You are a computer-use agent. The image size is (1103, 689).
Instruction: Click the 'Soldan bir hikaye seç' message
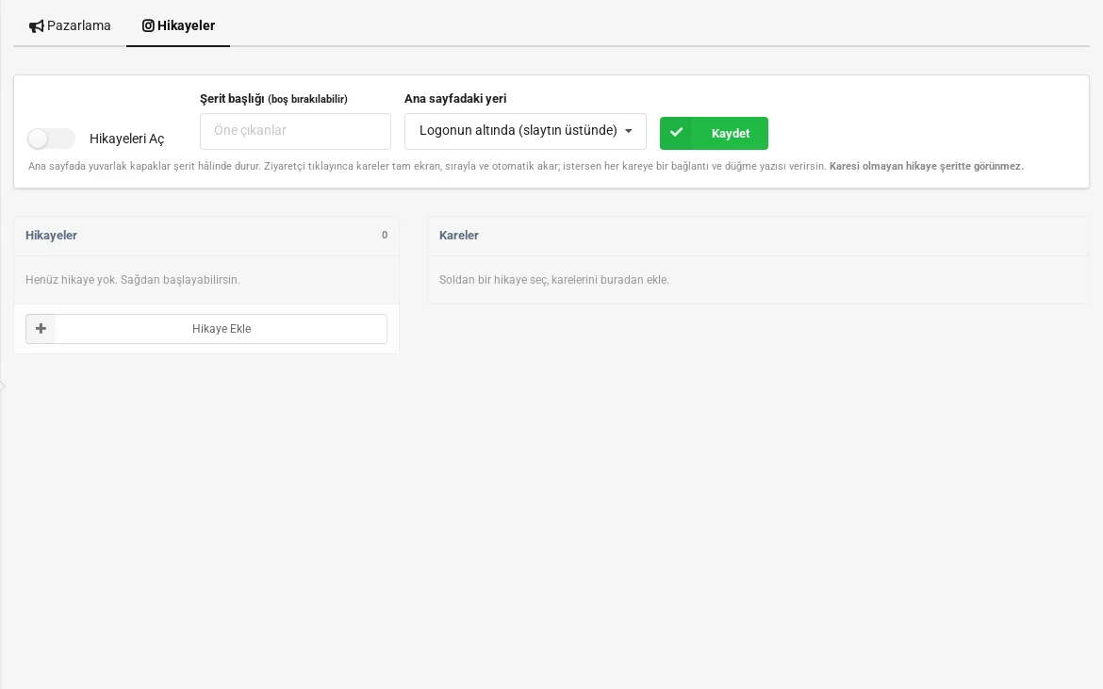(554, 280)
